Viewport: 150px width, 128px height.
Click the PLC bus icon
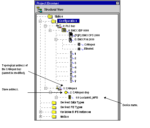(59, 26)
